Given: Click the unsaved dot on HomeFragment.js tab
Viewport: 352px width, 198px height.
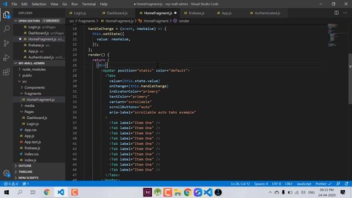Looking at the screenshot, I should pos(175,13).
